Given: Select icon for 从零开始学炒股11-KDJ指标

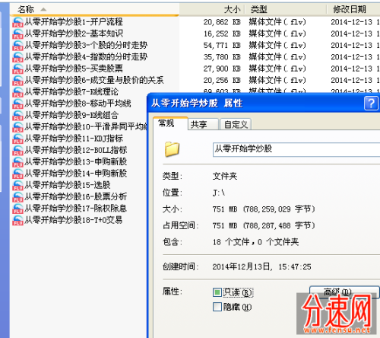Looking at the screenshot, I should click(x=17, y=139).
